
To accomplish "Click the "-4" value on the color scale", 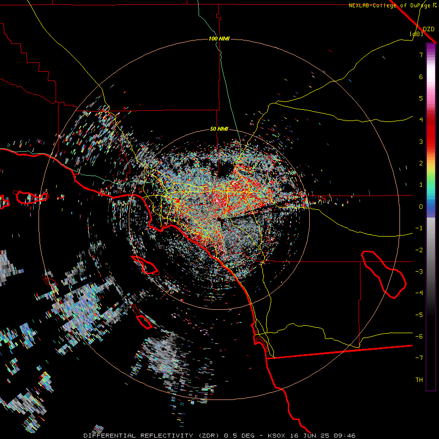I will [419, 293].
